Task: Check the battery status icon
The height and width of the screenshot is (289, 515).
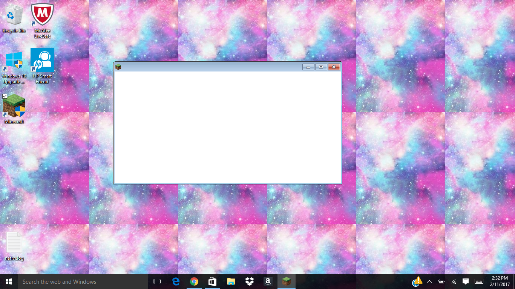Action: pyautogui.click(x=441, y=281)
